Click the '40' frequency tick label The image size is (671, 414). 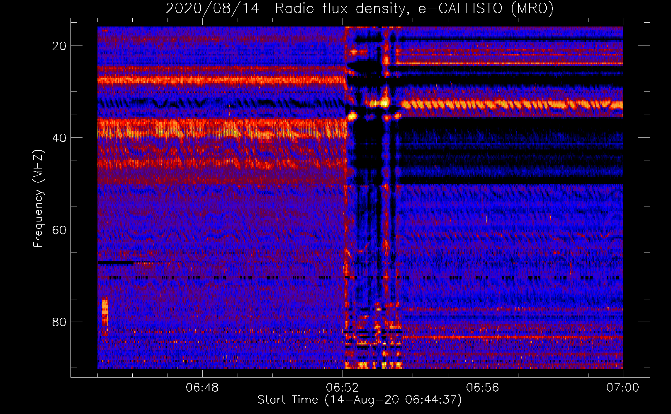click(59, 138)
